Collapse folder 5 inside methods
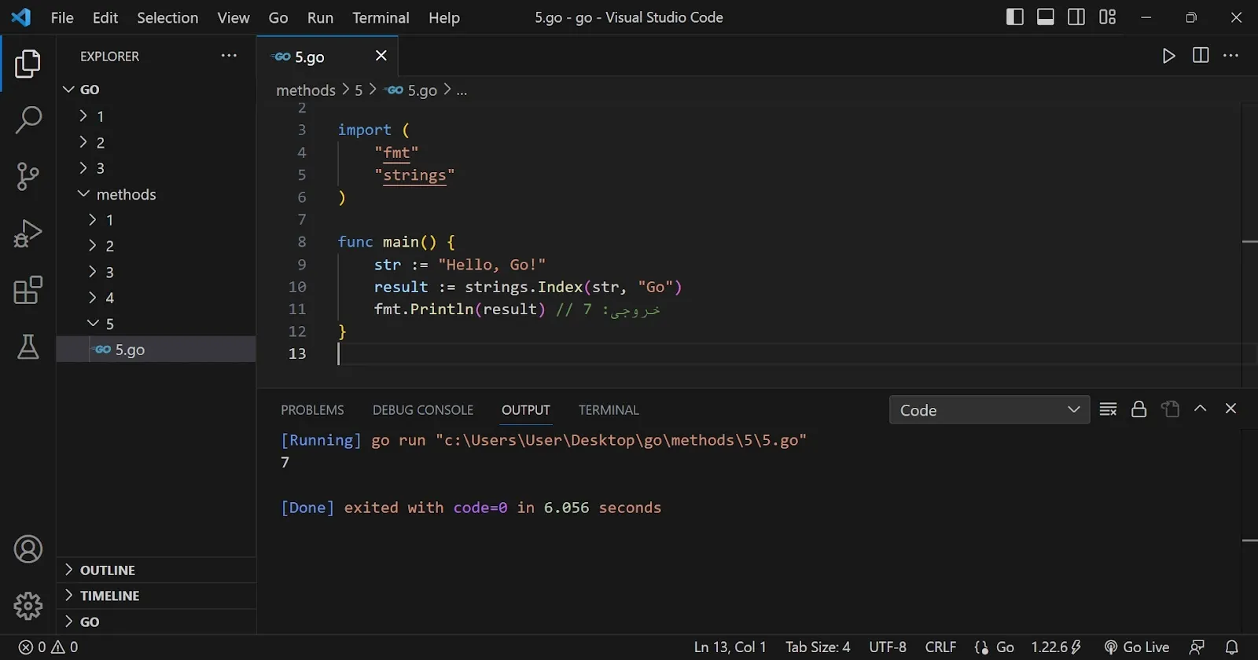 click(x=156, y=324)
